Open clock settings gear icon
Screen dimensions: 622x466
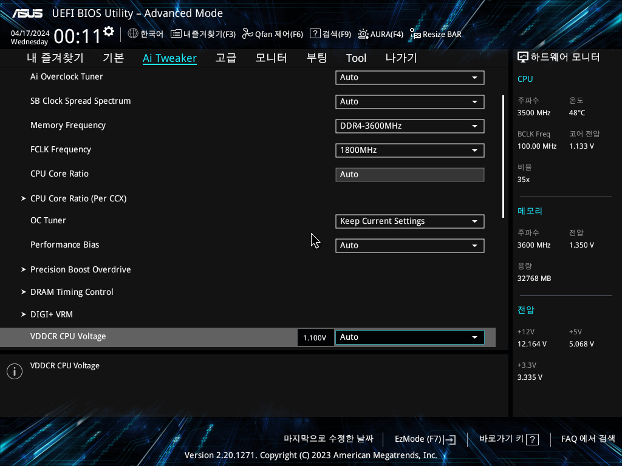click(109, 32)
